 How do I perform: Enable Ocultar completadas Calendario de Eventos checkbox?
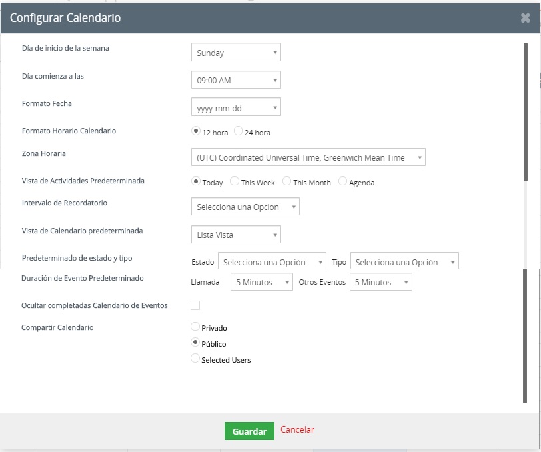click(x=195, y=305)
